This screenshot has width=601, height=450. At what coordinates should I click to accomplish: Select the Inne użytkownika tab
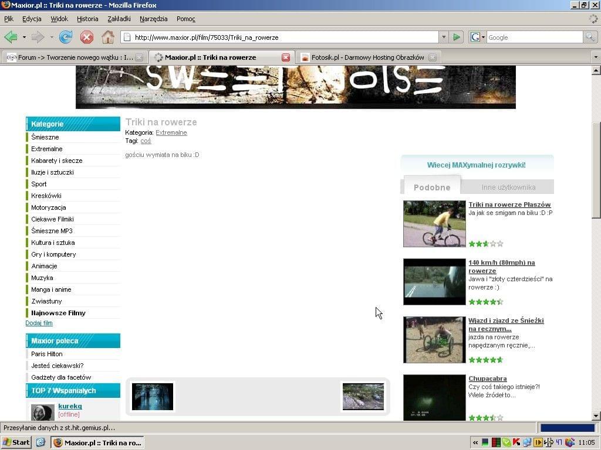(508, 187)
